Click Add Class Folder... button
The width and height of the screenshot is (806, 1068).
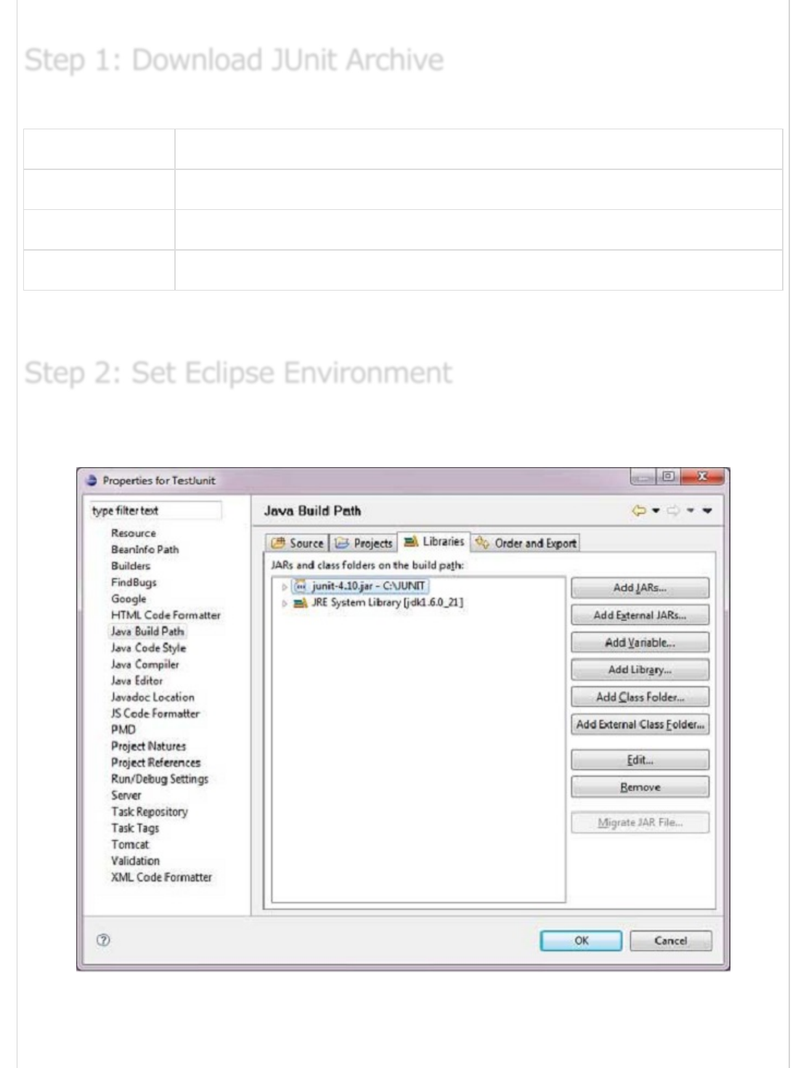pos(640,697)
